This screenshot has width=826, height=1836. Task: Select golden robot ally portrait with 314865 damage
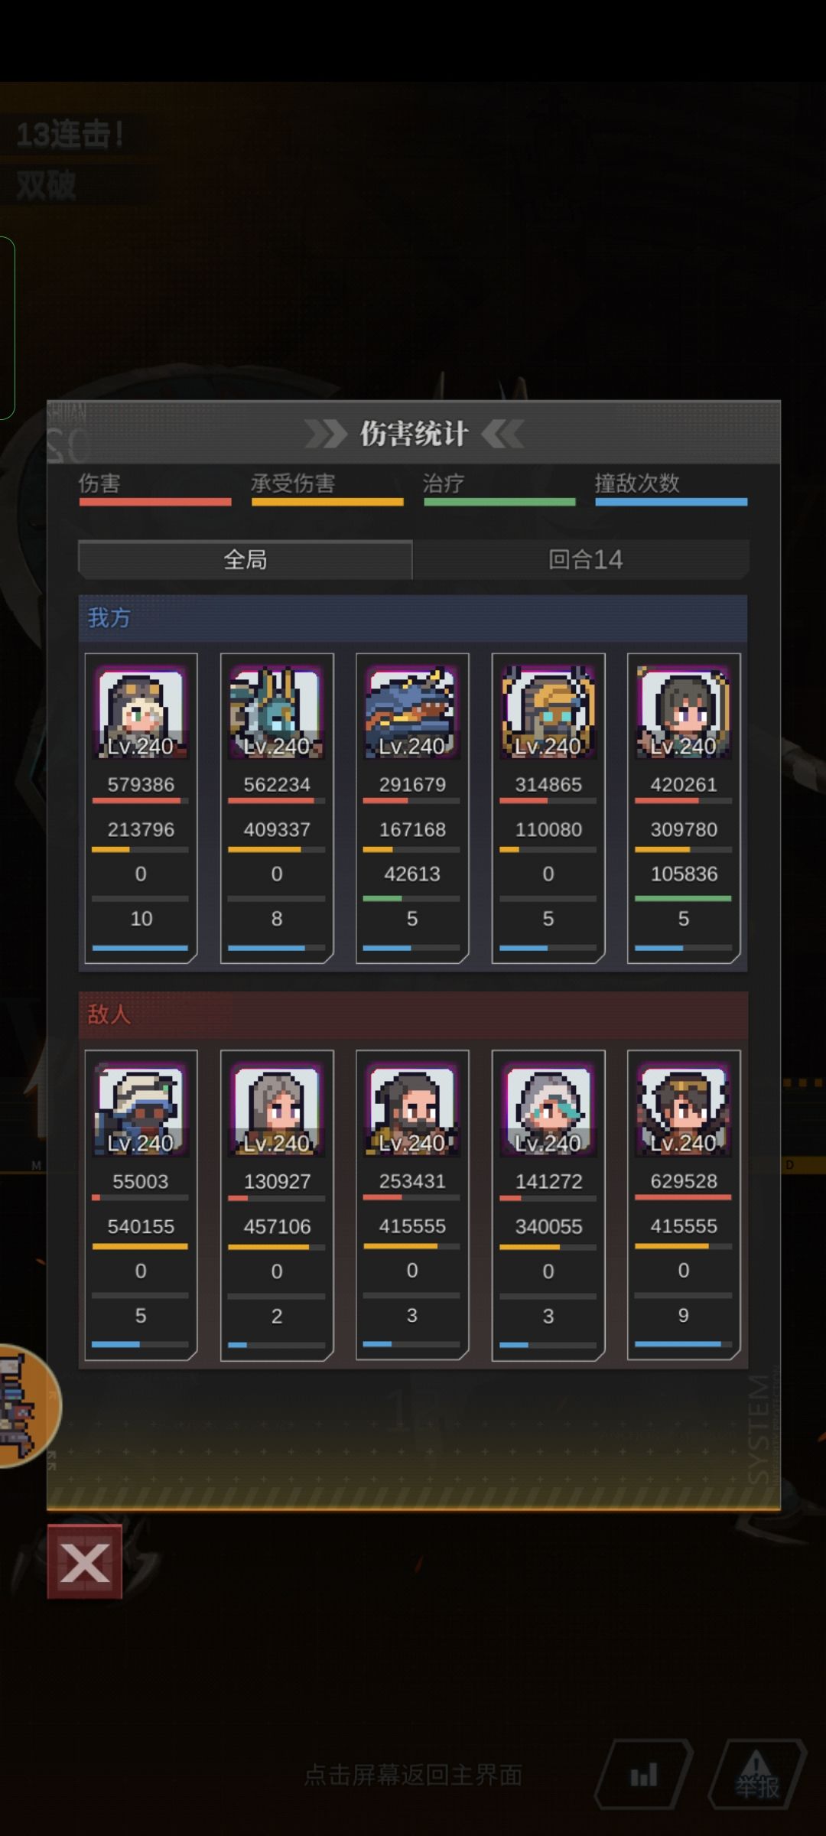pos(548,711)
